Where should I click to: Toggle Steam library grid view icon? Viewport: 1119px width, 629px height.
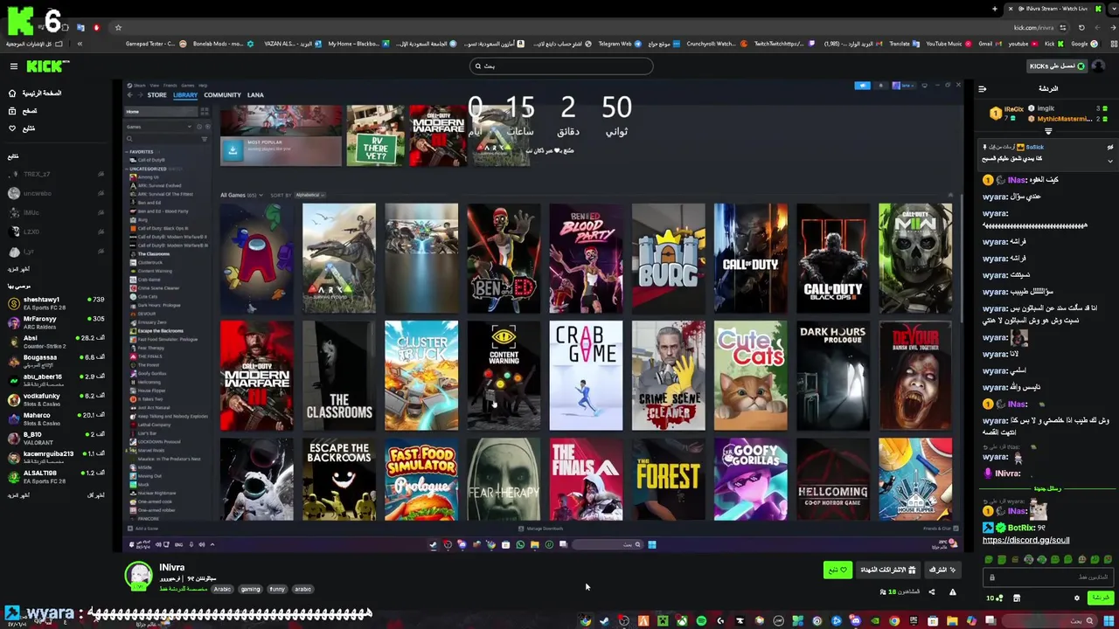[205, 112]
